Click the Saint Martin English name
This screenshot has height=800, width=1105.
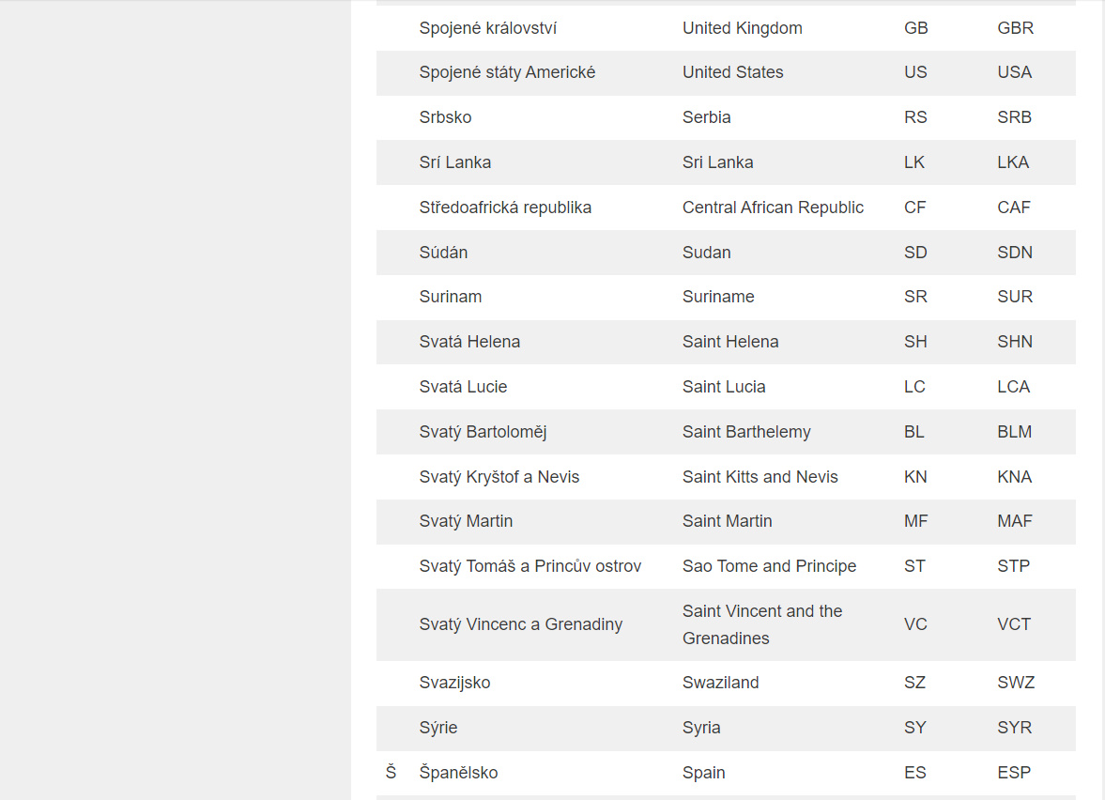click(x=728, y=521)
